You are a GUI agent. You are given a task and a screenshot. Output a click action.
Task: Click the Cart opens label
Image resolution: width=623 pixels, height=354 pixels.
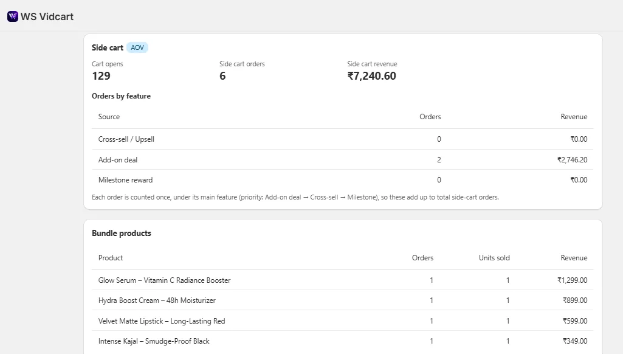coord(107,64)
